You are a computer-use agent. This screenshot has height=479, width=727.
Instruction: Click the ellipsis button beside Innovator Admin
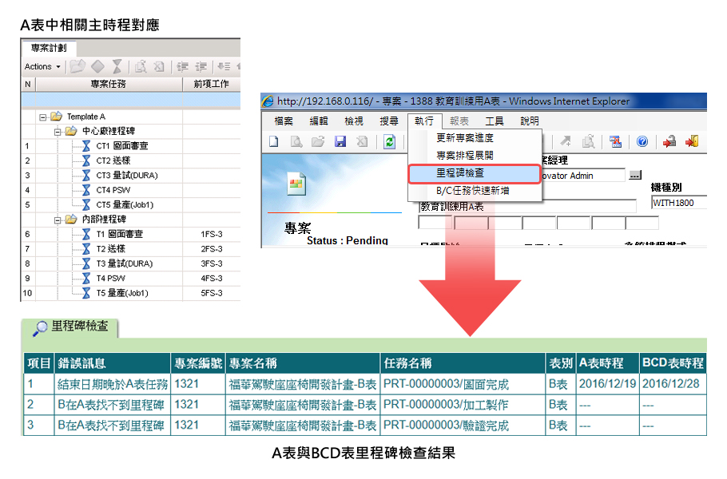(635, 175)
